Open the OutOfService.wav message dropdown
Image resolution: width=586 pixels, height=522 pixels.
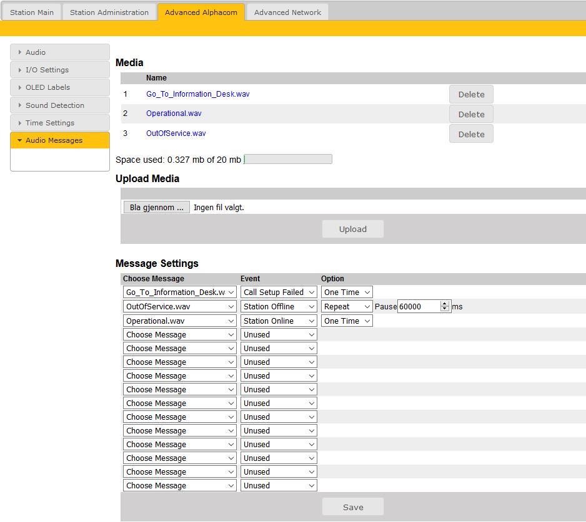(x=179, y=306)
